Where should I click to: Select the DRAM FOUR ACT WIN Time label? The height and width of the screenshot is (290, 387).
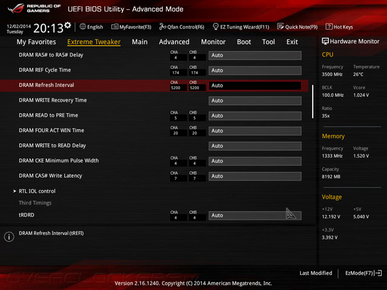[x=51, y=130]
